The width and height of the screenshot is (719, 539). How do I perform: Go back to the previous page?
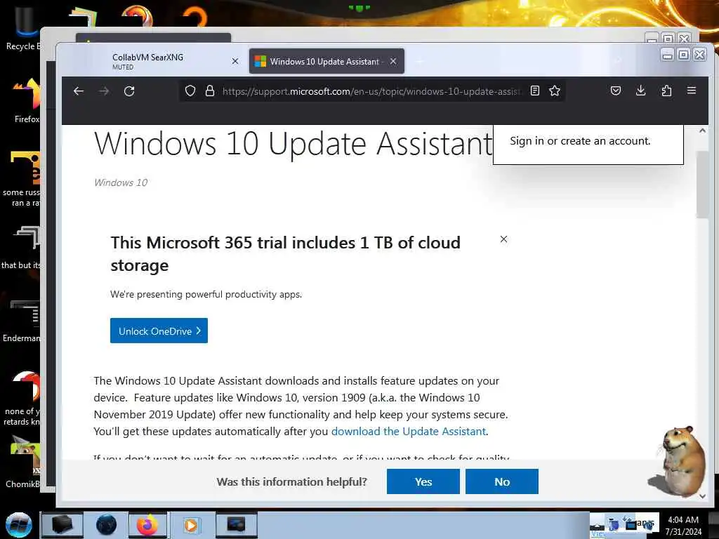click(x=79, y=91)
